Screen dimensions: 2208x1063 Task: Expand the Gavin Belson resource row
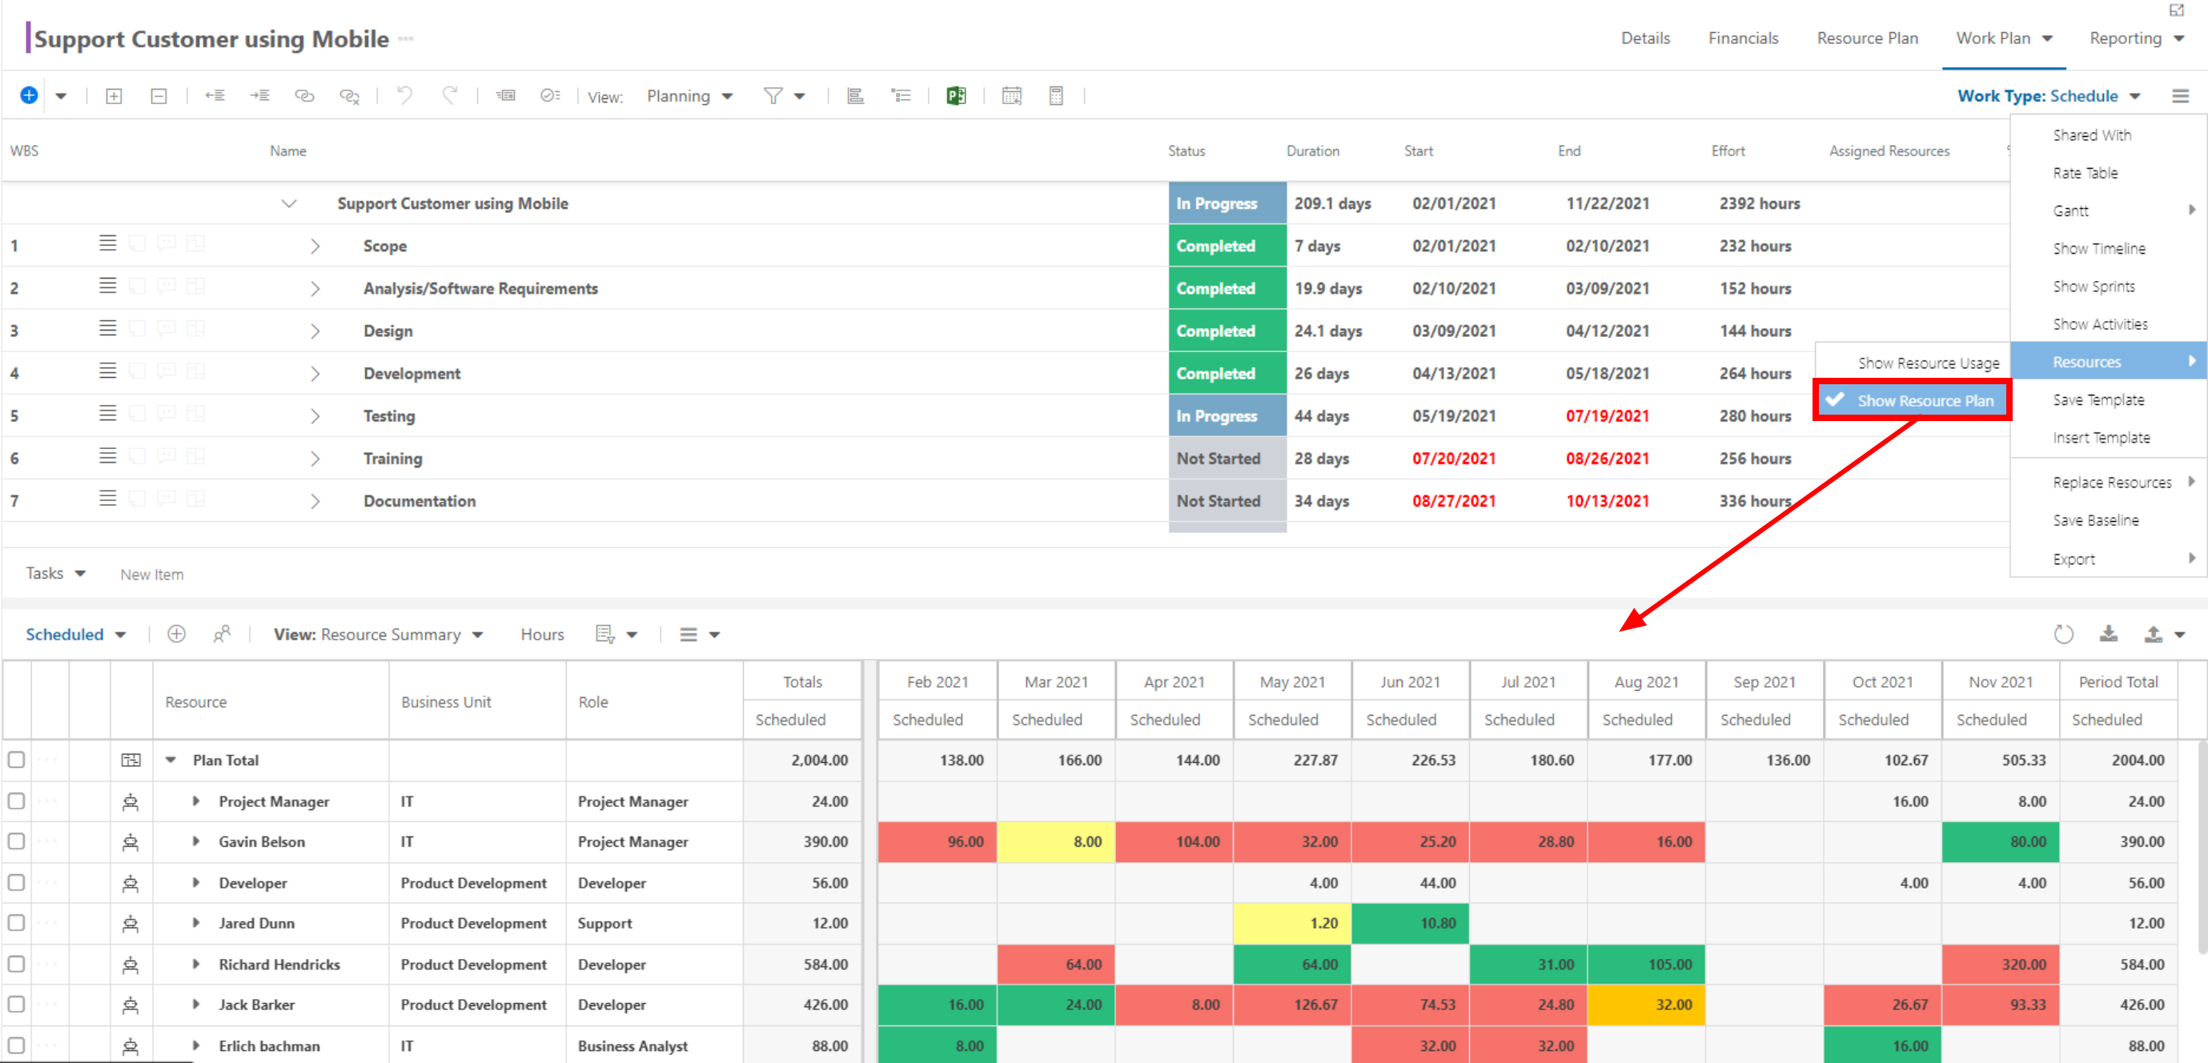pyautogui.click(x=196, y=842)
